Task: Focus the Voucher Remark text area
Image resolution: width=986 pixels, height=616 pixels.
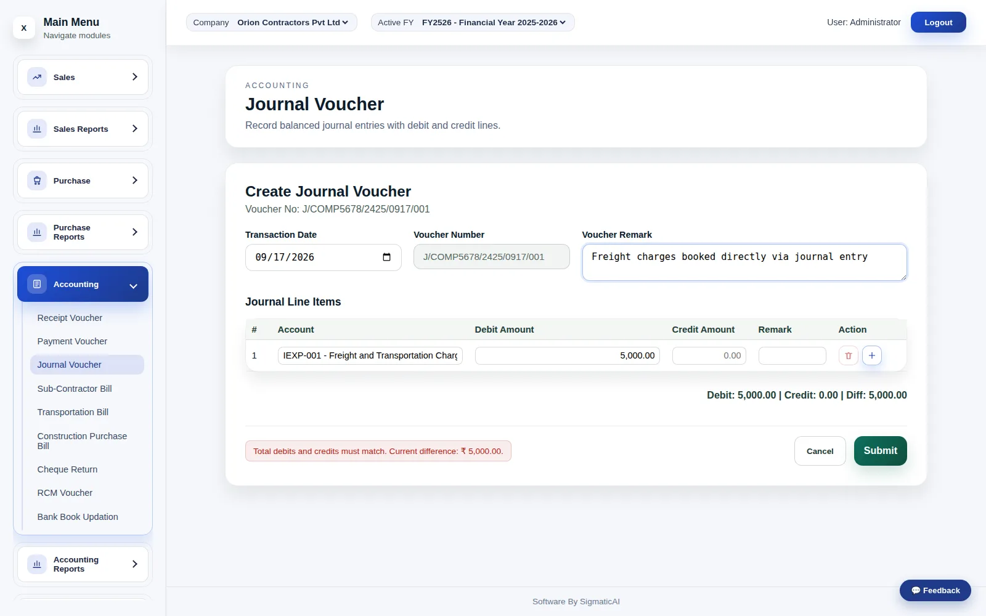Action: tap(744, 262)
